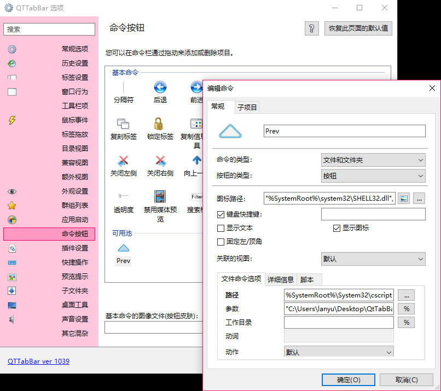Click the gear icon for 常规选项

(12, 49)
